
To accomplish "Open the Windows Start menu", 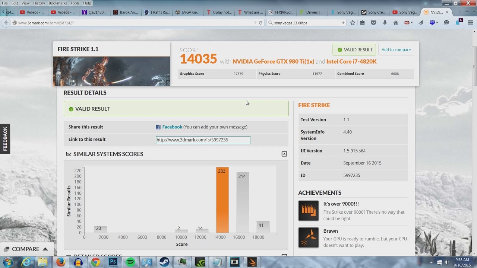I will click(8, 262).
